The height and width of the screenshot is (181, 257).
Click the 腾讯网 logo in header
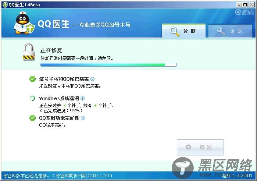pyautogui.click(x=244, y=12)
